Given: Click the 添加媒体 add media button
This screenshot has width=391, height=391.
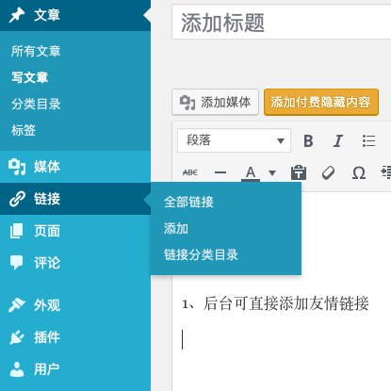Looking at the screenshot, I should 215,102.
